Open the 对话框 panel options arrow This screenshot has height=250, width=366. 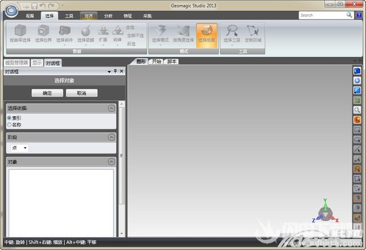(109, 72)
